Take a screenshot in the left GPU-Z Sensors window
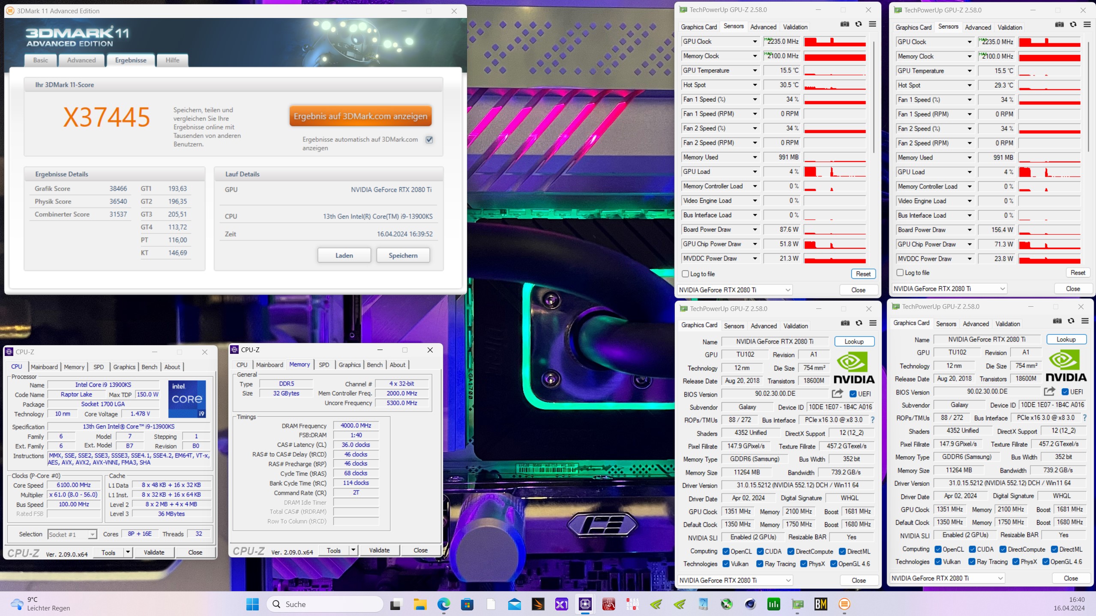The height and width of the screenshot is (616, 1096). point(844,24)
